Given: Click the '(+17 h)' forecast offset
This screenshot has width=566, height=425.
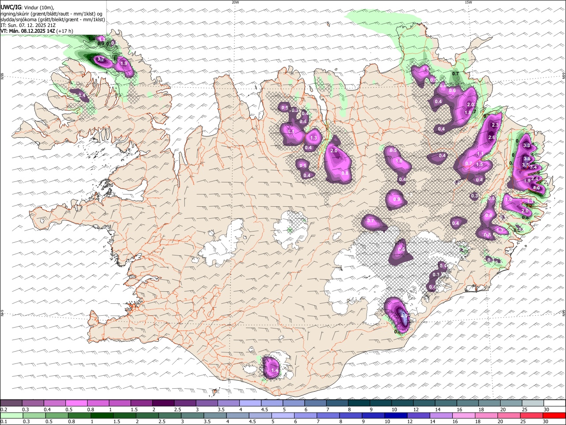Looking at the screenshot, I should pyautogui.click(x=65, y=31).
